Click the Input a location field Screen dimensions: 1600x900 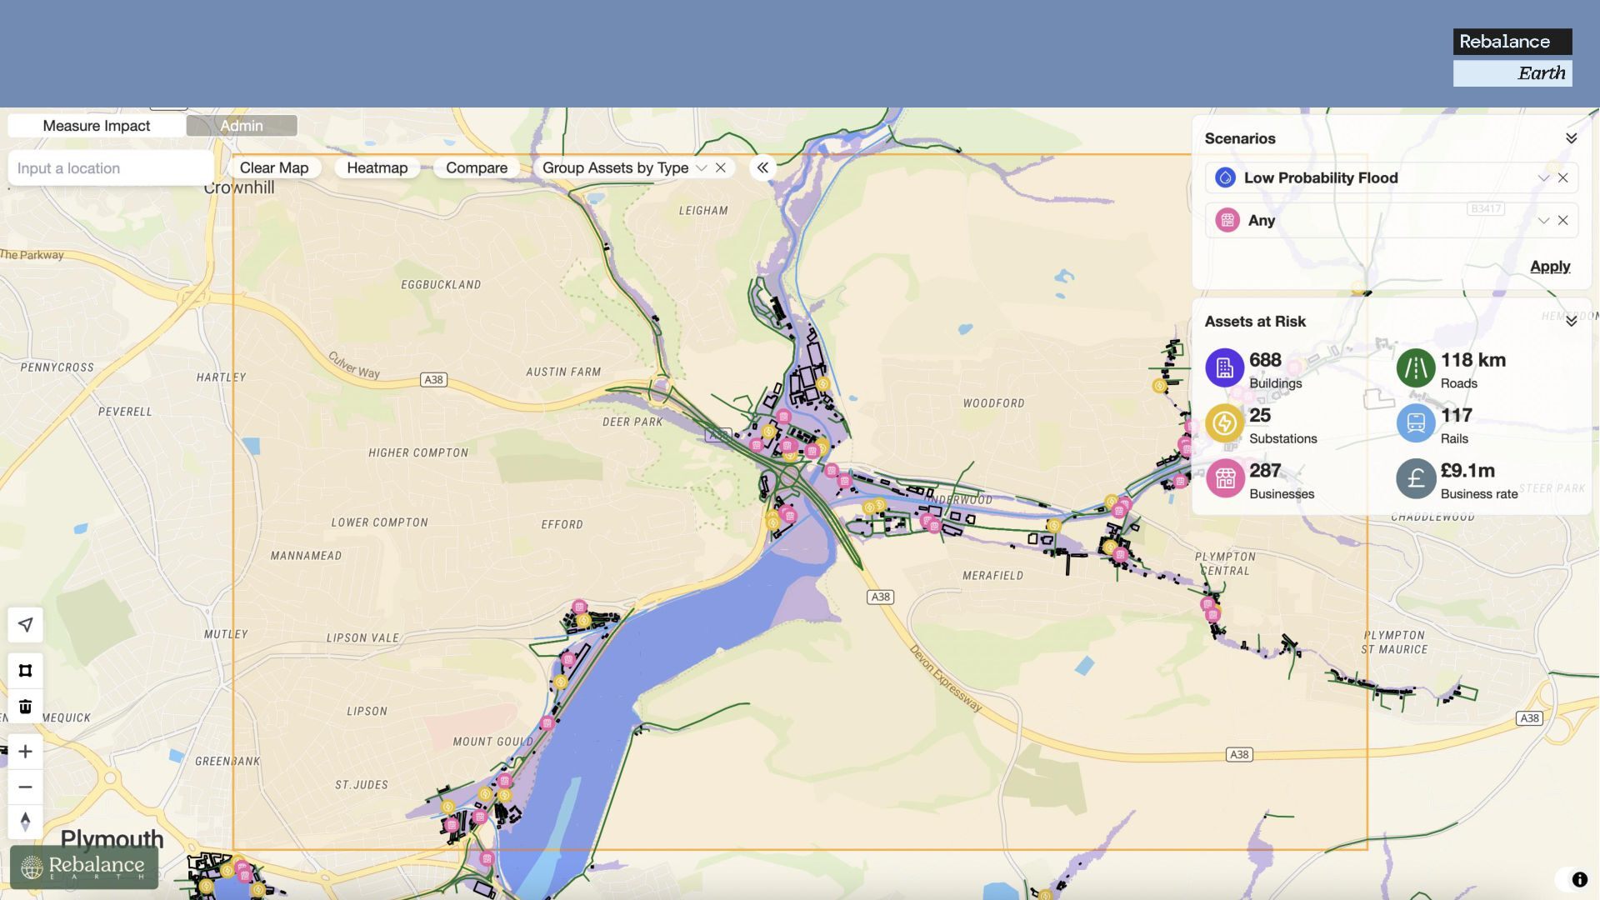[x=110, y=168]
